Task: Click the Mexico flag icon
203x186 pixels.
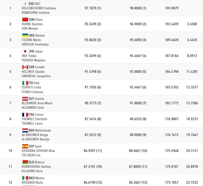Action: (25, 178)
